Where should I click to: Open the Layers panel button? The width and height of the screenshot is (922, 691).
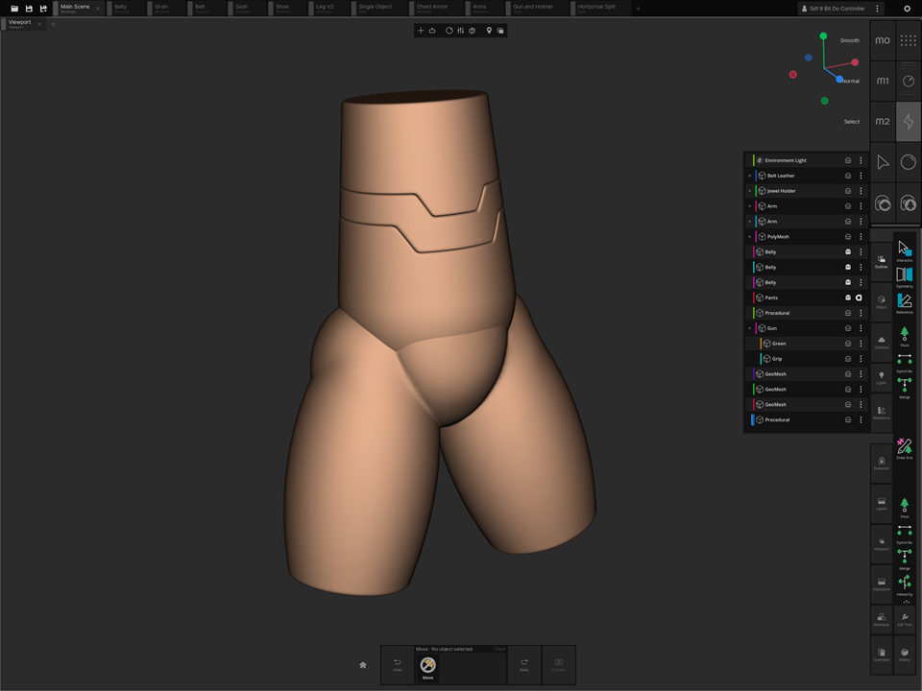click(x=882, y=504)
